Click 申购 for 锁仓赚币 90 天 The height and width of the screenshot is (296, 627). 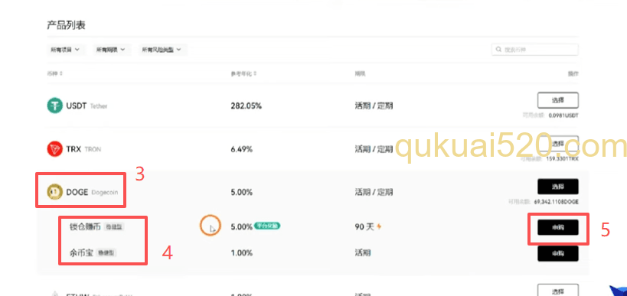558,227
